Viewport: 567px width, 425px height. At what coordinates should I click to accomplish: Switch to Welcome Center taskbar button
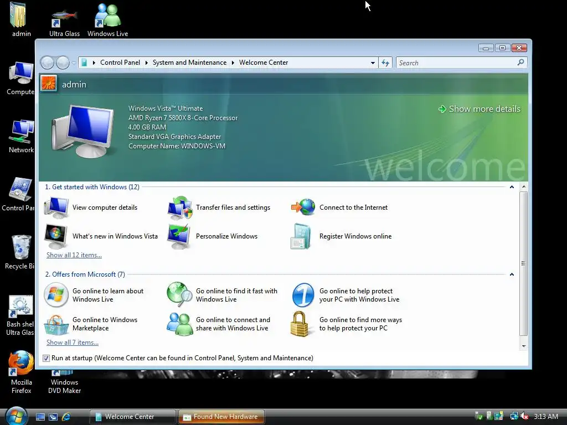[133, 417]
